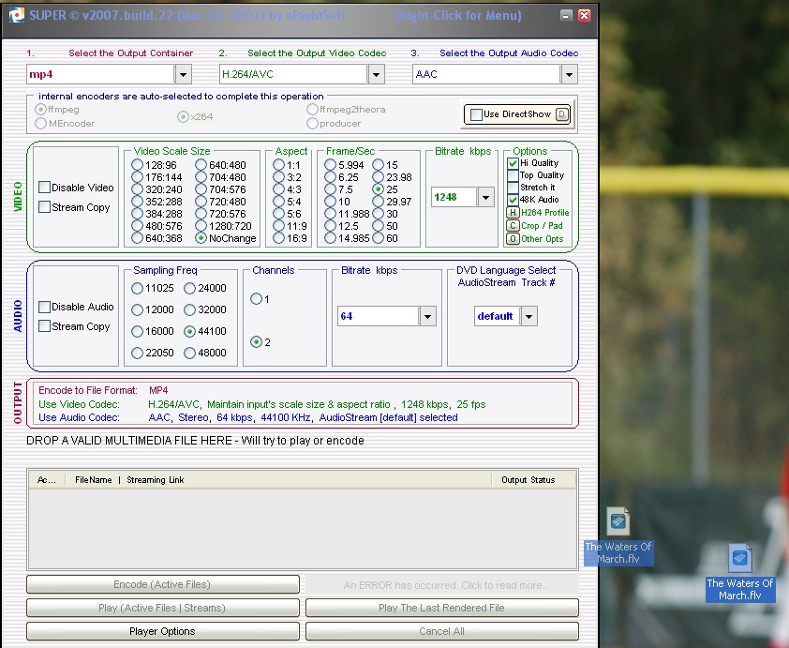Pick 11025 sampling frequency
The image size is (789, 648).
coord(137,289)
